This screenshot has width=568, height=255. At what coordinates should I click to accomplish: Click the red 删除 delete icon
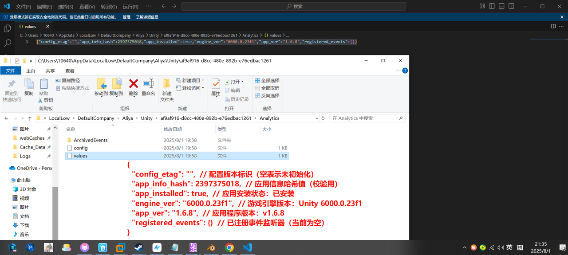[134, 83]
